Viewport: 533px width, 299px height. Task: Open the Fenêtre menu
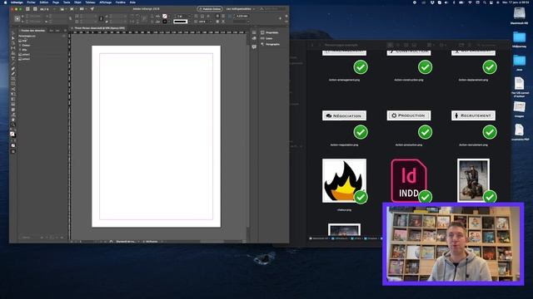[120, 2]
